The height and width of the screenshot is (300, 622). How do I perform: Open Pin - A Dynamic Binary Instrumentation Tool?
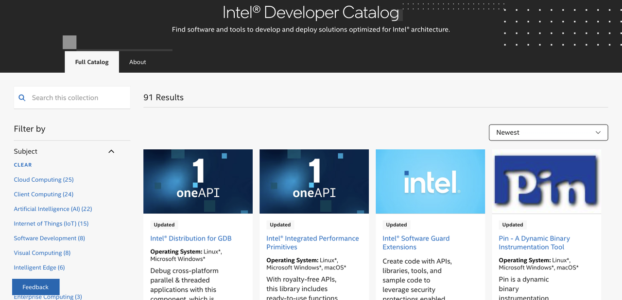534,242
